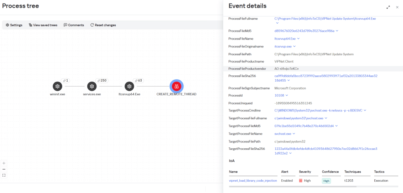
Task: Select technique value t1203
Action: pos(349,180)
